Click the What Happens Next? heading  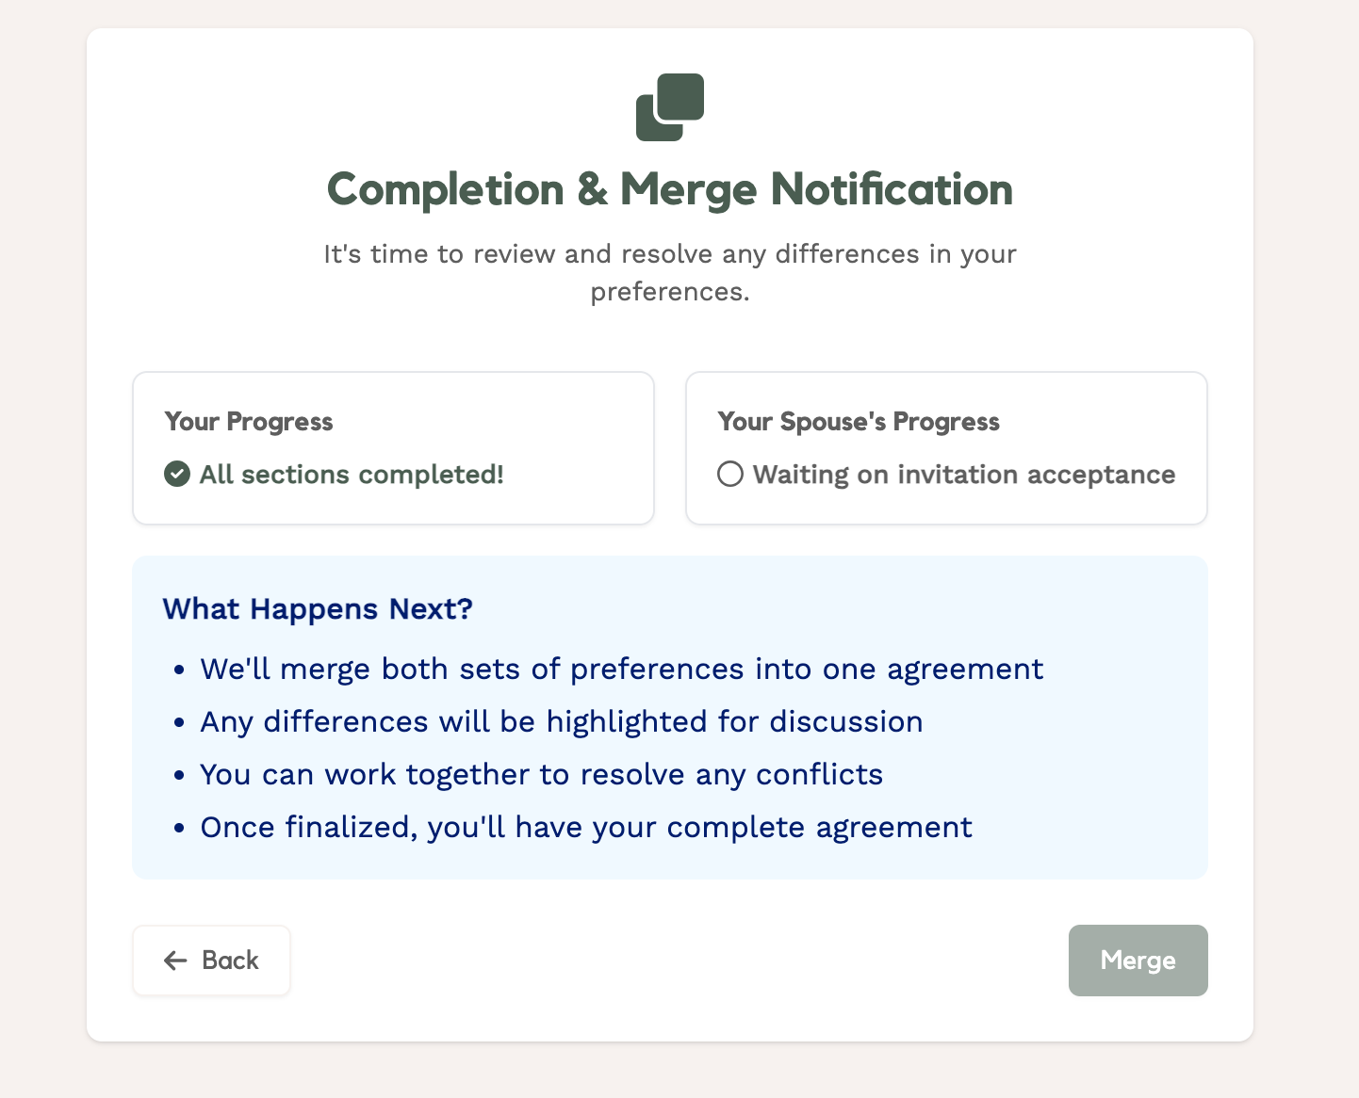pyautogui.click(x=318, y=609)
